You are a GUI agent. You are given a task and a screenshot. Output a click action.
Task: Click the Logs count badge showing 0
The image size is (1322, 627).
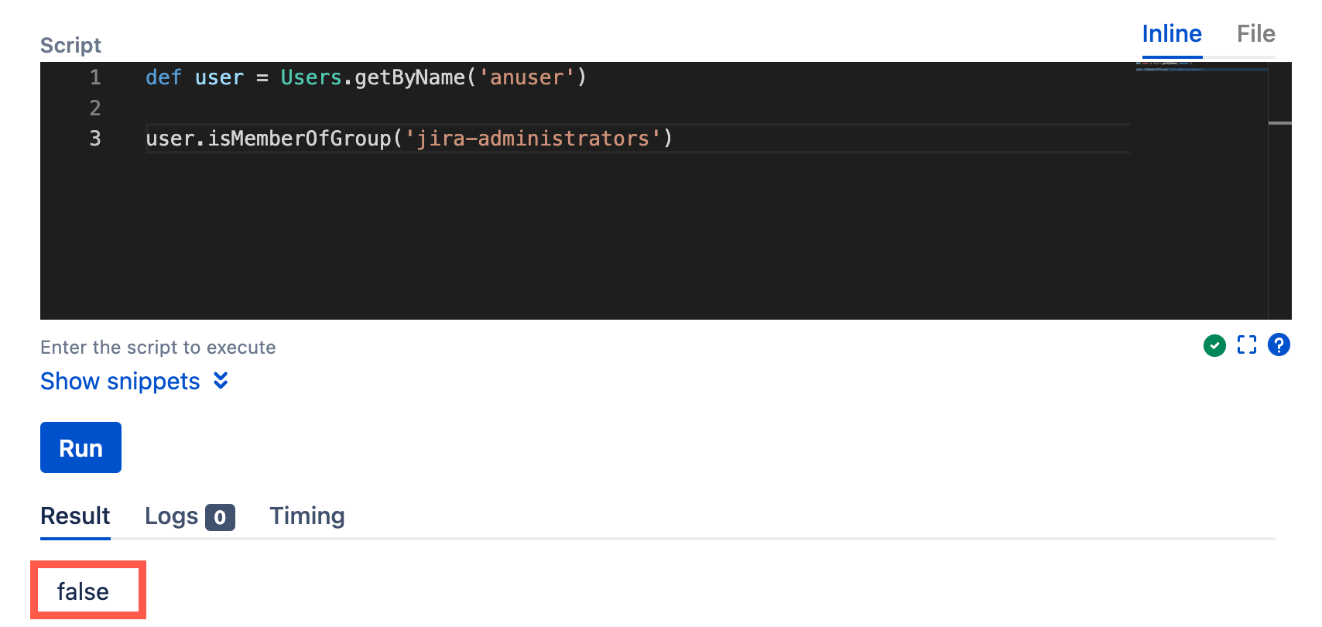pos(220,517)
